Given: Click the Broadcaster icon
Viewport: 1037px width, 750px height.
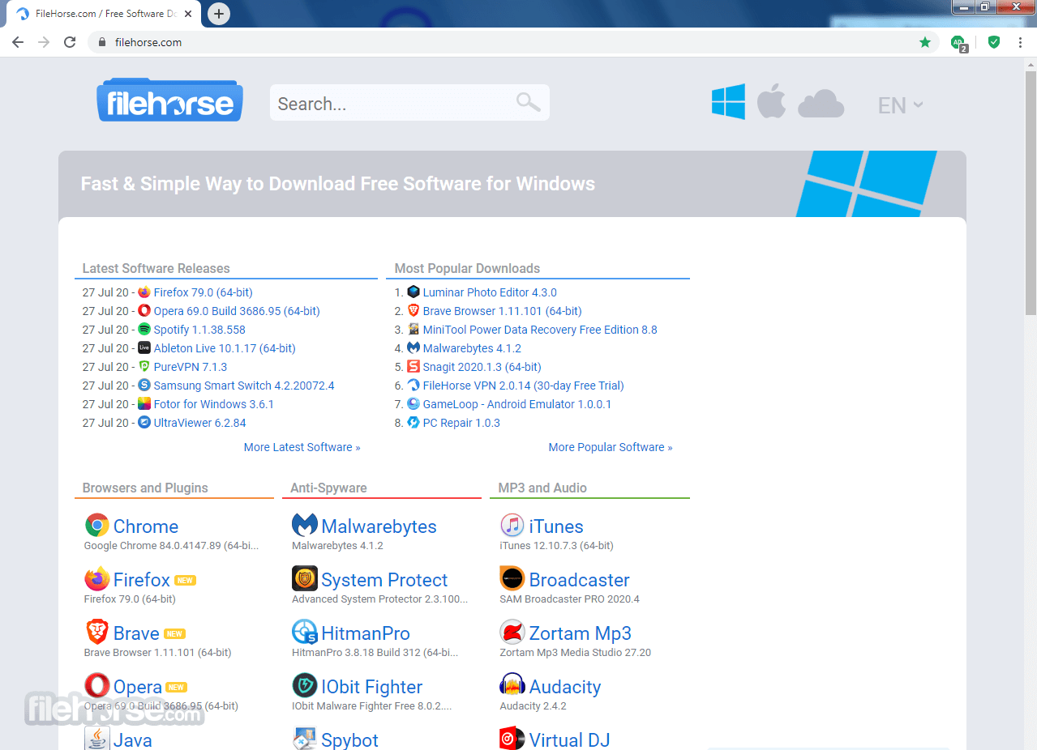Looking at the screenshot, I should 512,579.
